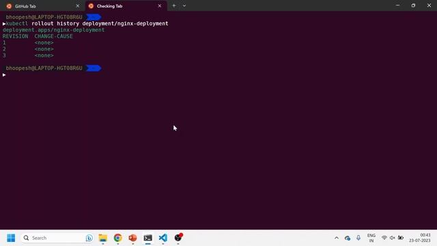Image resolution: width=437 pixels, height=246 pixels.
Task: Open the cloud sync tray icon
Action: pyautogui.click(x=348, y=238)
